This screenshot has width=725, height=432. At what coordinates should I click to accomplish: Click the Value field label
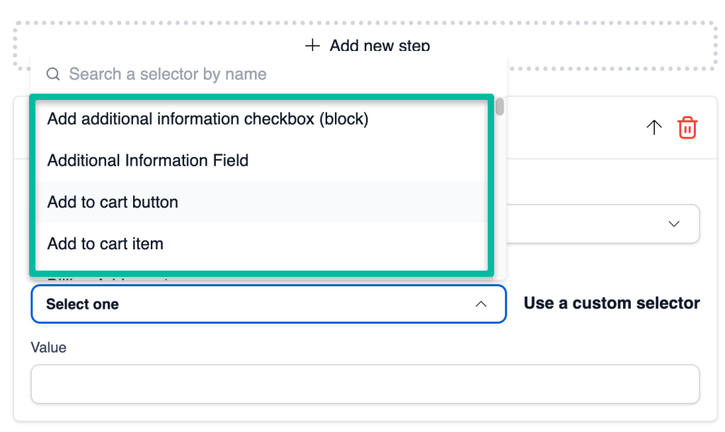pos(49,347)
